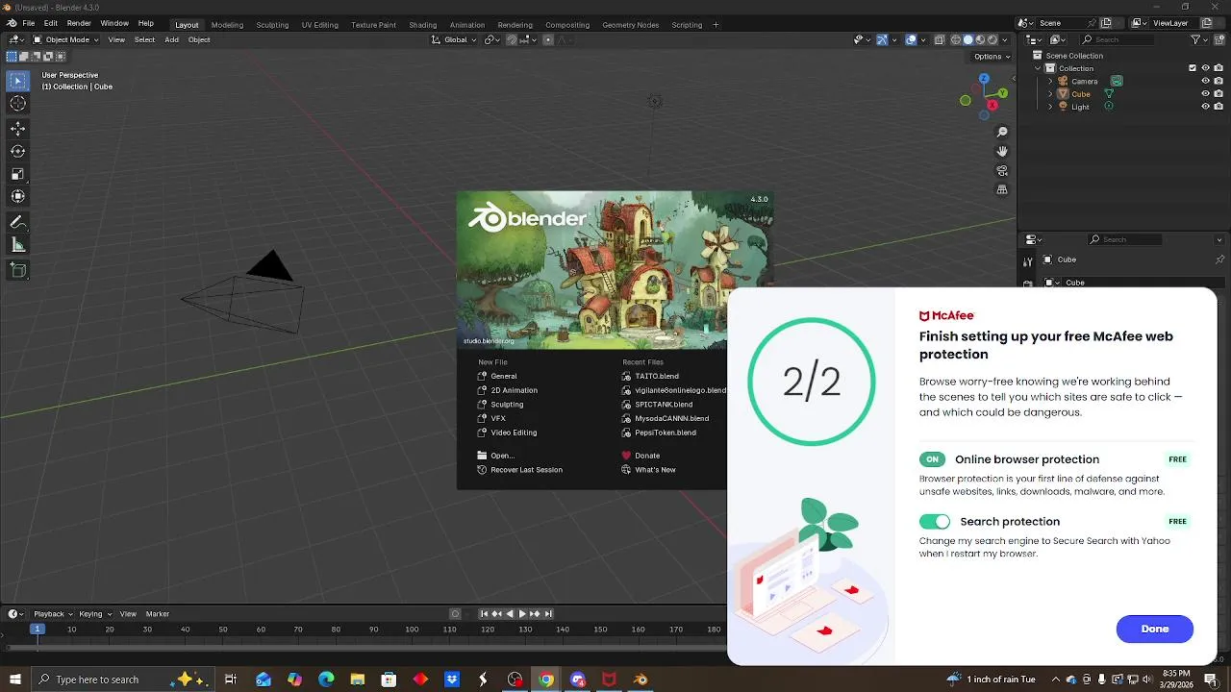Image resolution: width=1231 pixels, height=692 pixels.
Task: Switch to wireframe viewport shading
Action: 956,39
